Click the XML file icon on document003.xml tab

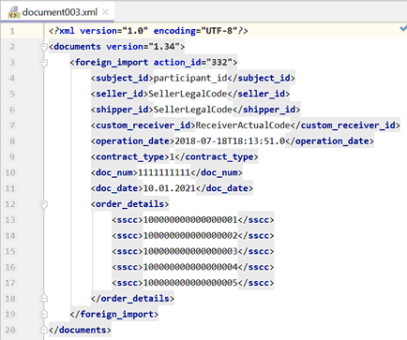[x=14, y=12]
